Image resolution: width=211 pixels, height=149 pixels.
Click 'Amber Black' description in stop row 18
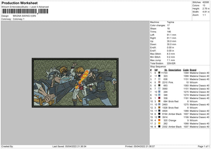pyautogui.click(x=175, y=127)
